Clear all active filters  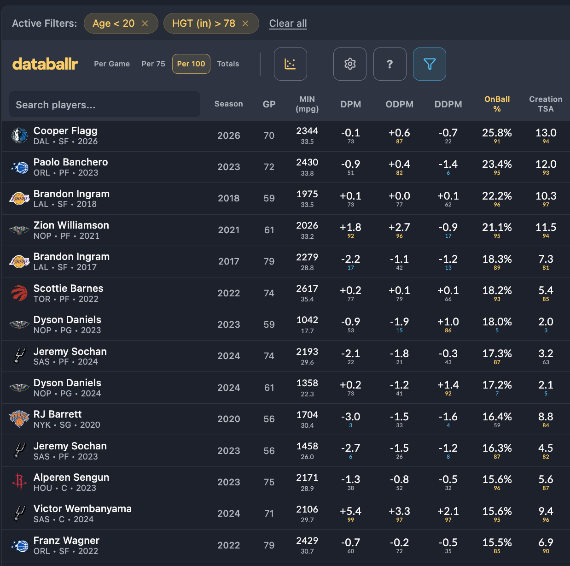[x=288, y=24]
